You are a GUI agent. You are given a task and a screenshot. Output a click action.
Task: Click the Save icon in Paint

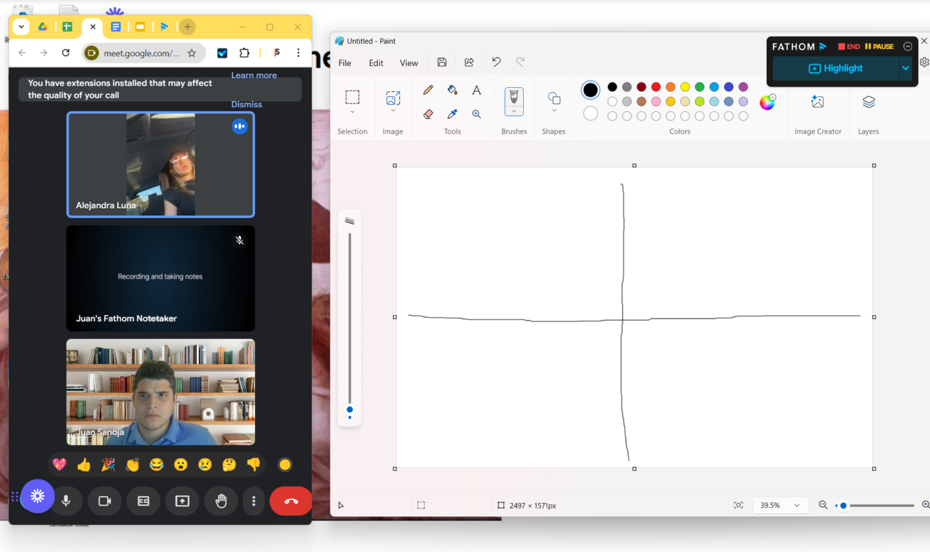[x=442, y=62]
